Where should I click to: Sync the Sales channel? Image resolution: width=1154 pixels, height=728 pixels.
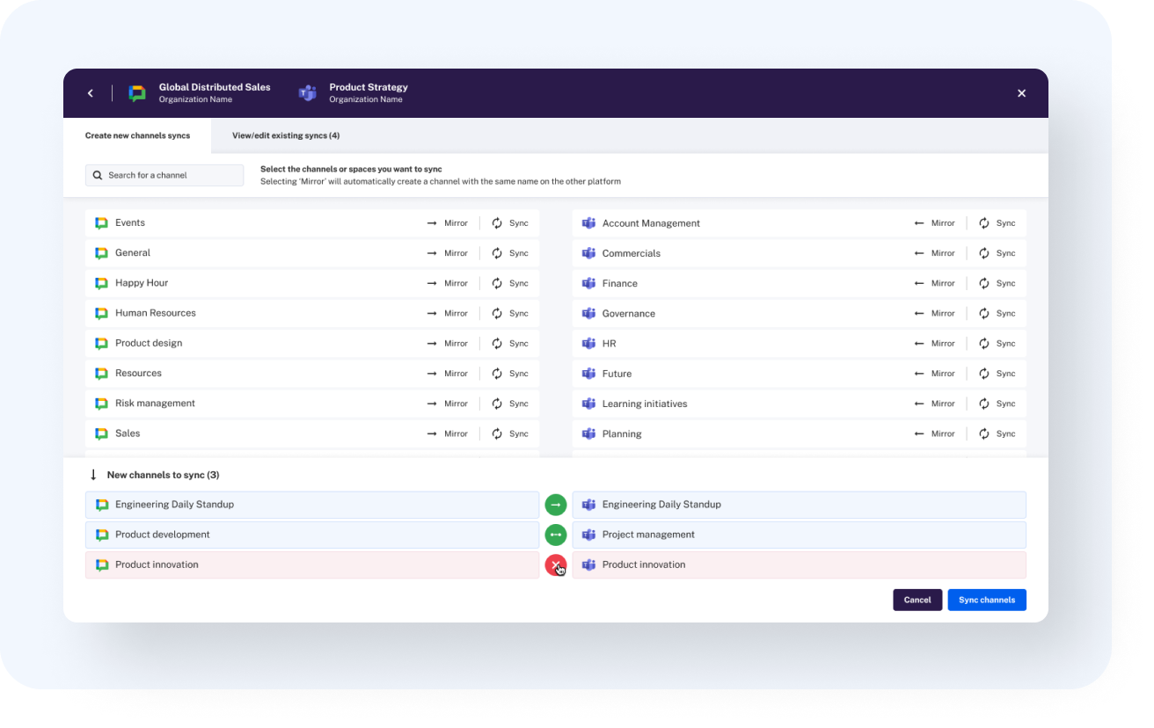(510, 433)
